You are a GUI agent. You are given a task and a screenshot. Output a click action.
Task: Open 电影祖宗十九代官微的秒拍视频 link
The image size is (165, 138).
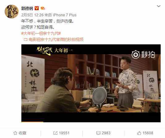56,39
